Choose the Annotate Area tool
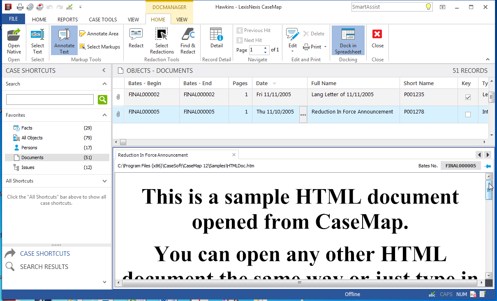Image resolution: width=497 pixels, height=301 pixels. tap(99, 34)
